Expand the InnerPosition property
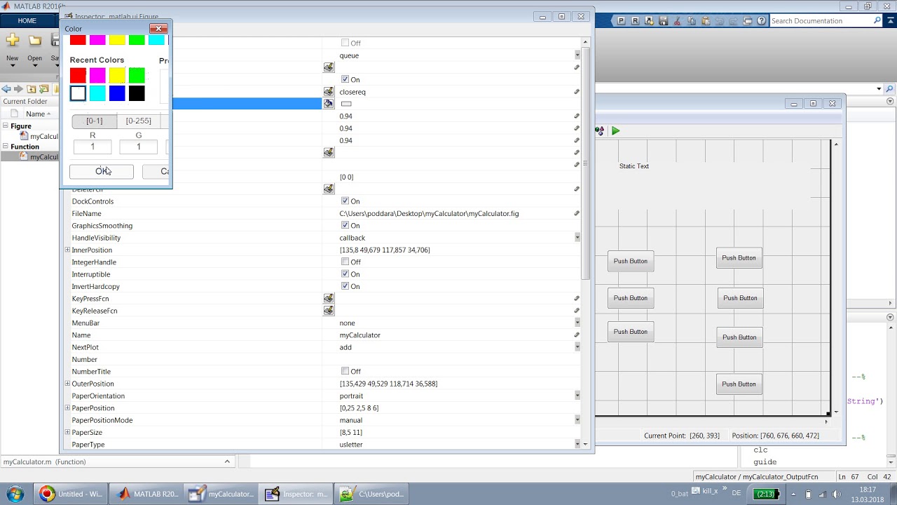This screenshot has width=897, height=505. pyautogui.click(x=67, y=250)
